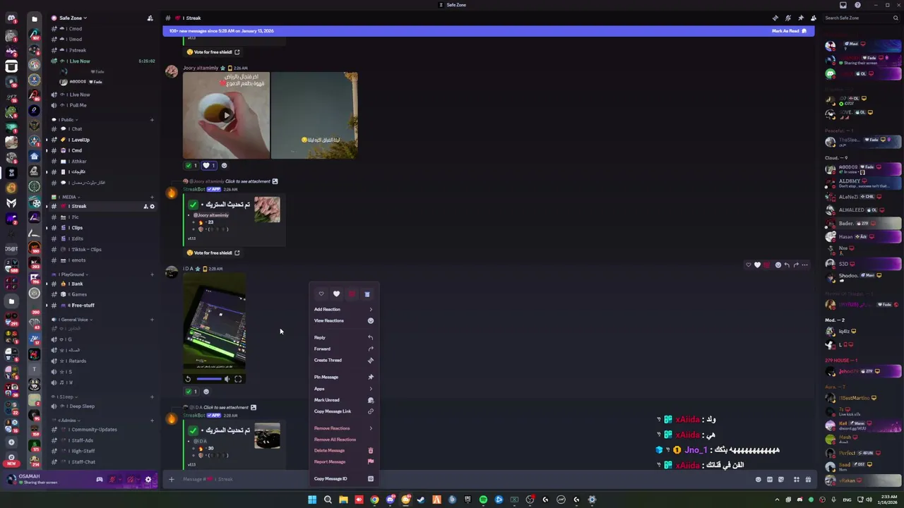Collapse the PlayGround category in channel list
Screen dimensions: 904x508
[x=69, y=274]
